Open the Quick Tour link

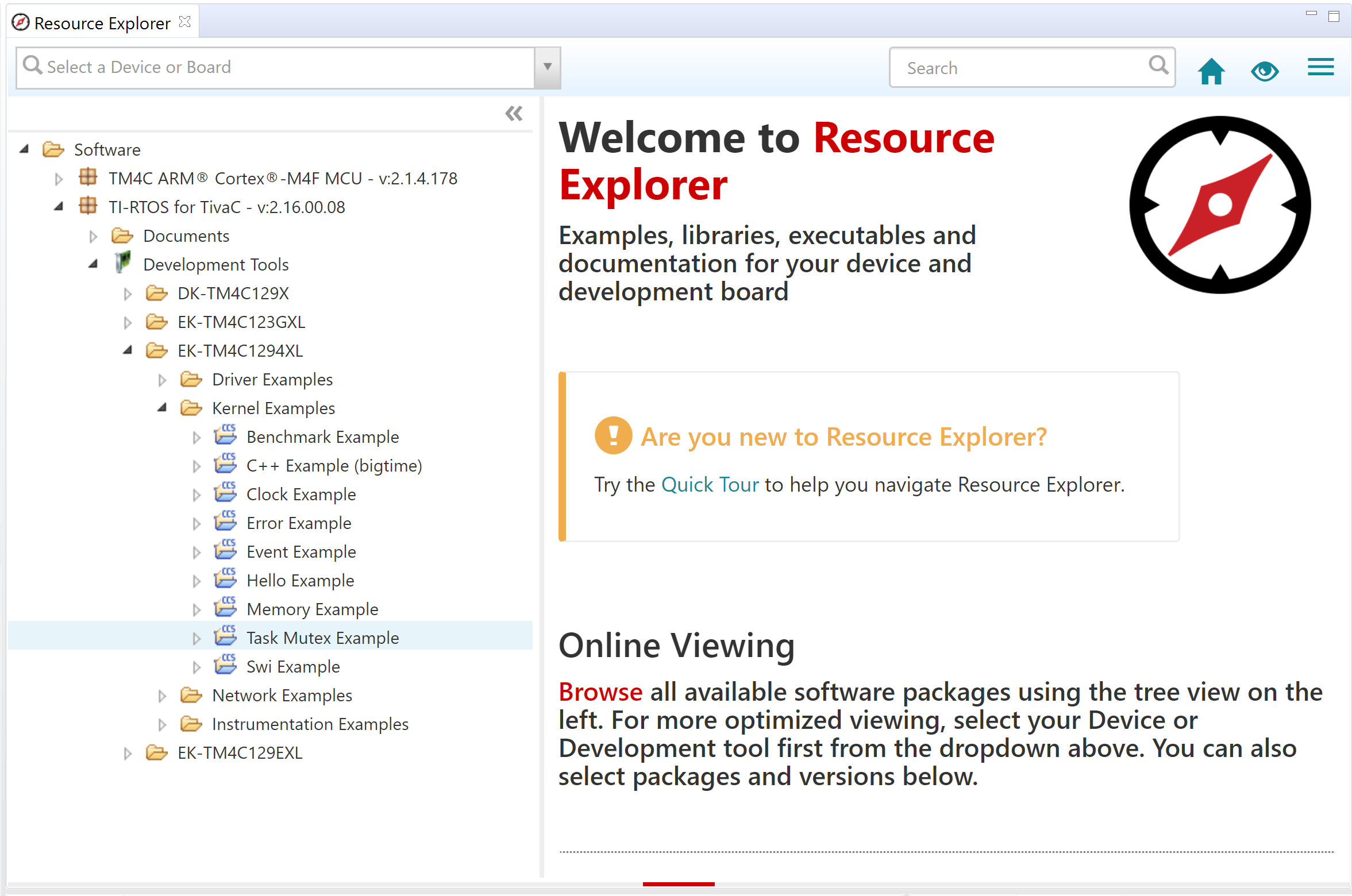710,485
